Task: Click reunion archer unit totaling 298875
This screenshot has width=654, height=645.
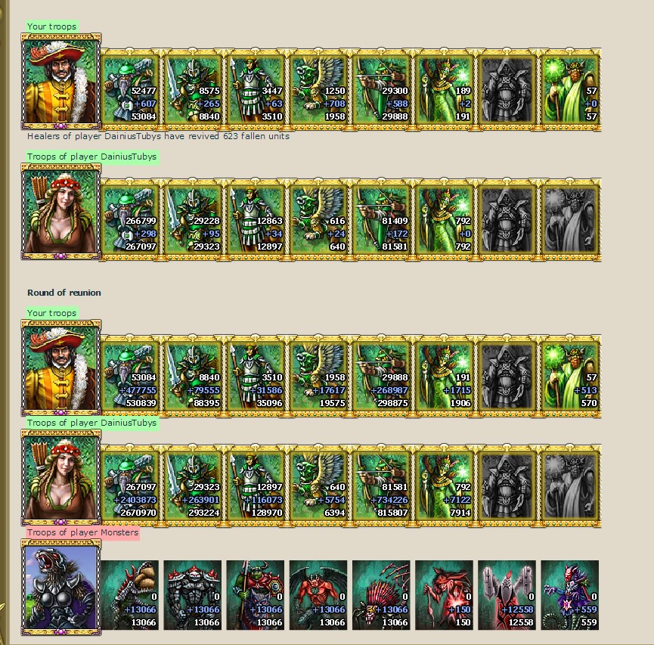Action: click(381, 377)
